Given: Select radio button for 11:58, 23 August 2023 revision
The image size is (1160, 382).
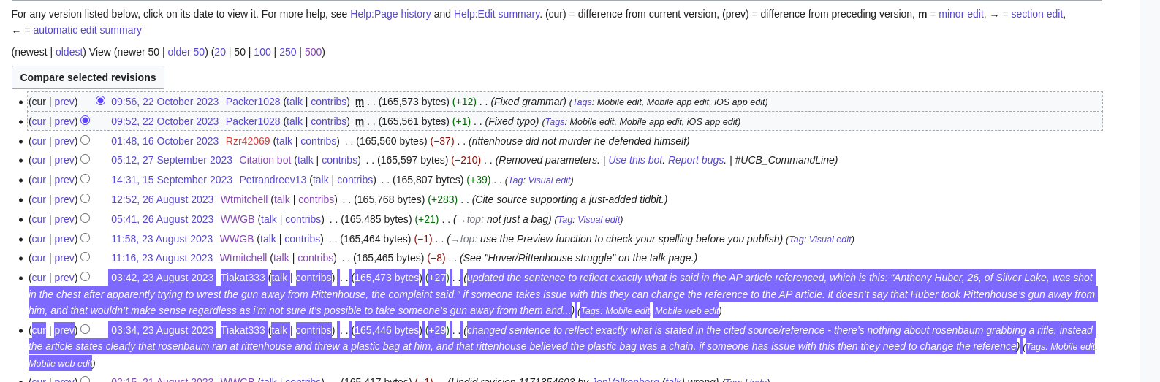Looking at the screenshot, I should pos(86,238).
